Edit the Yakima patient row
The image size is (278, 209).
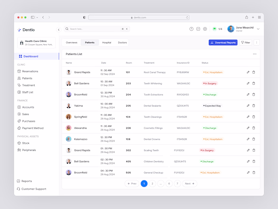pos(248,105)
